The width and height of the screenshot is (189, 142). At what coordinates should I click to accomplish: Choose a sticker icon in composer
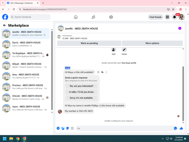(68, 128)
